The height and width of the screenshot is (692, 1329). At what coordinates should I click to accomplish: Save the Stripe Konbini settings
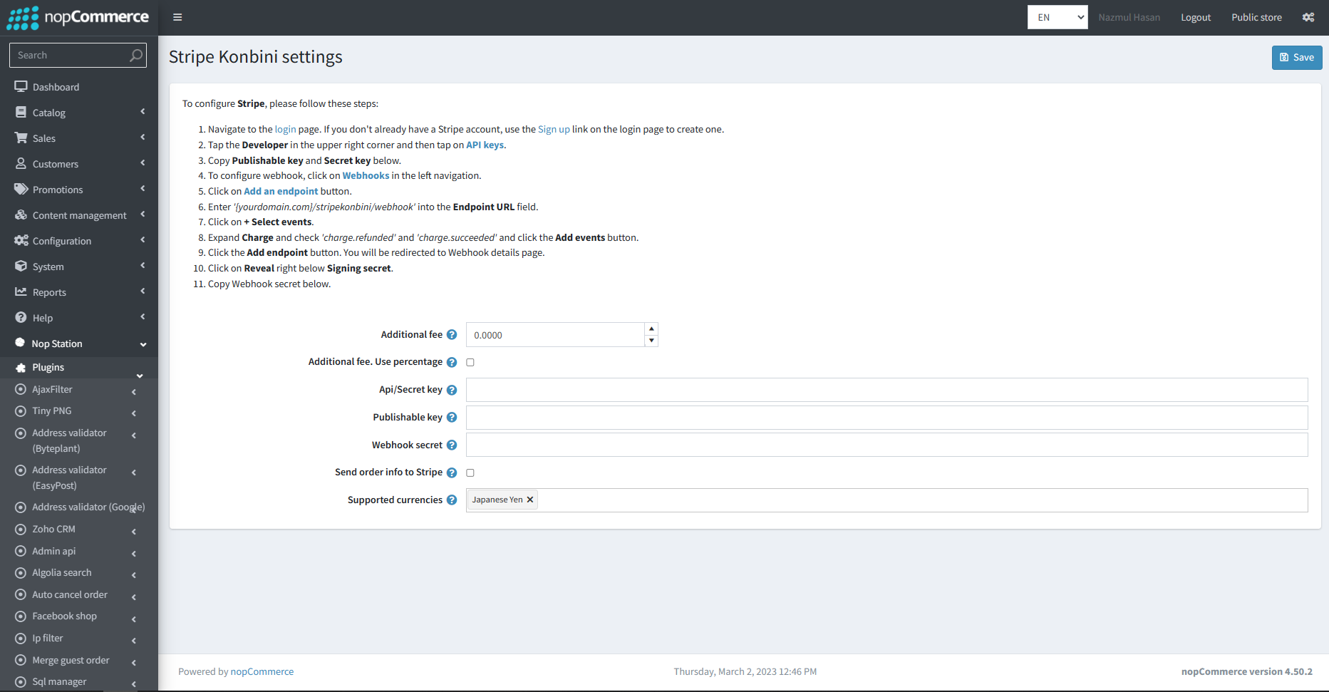[1296, 58]
